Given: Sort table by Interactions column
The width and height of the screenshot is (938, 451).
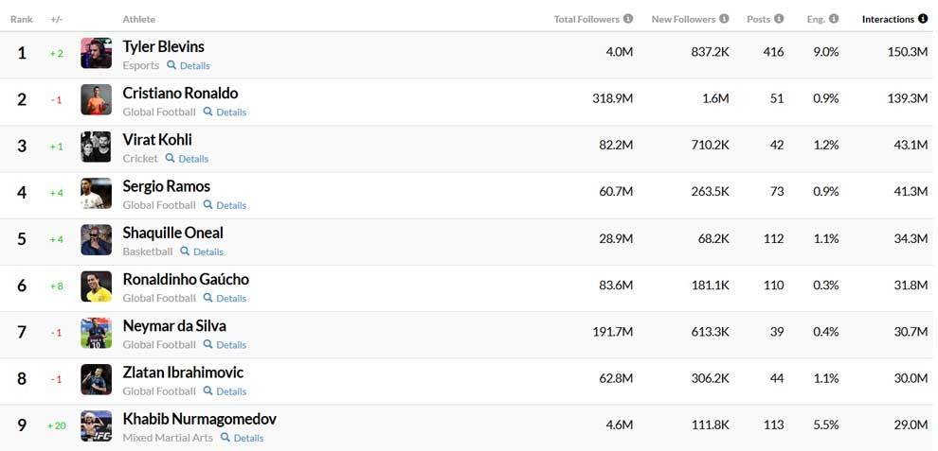Looking at the screenshot, I should pyautogui.click(x=888, y=19).
